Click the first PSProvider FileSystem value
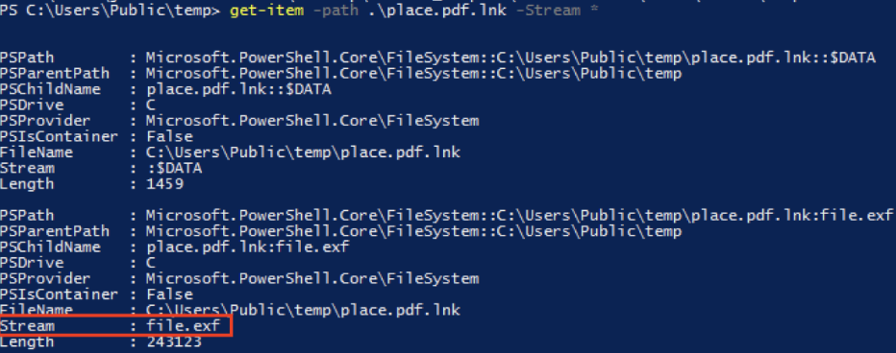The image size is (896, 353). pyautogui.click(x=312, y=121)
